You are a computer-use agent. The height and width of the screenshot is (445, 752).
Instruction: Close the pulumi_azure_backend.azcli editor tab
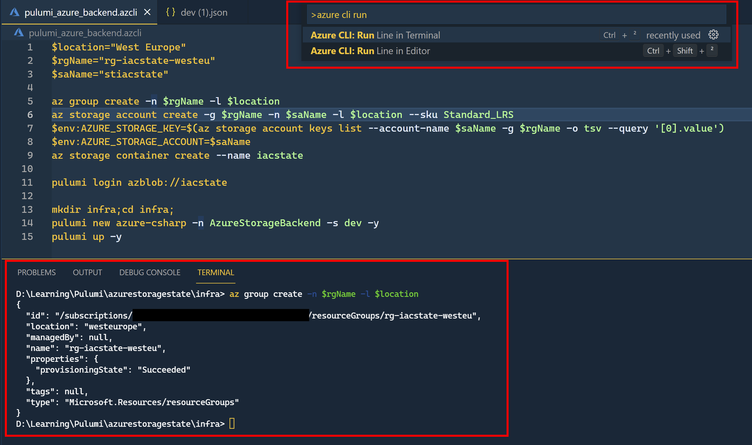148,12
